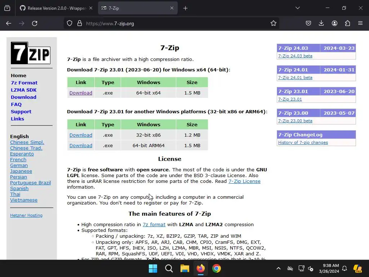Open the Pocket save icon
This screenshot has height=277, width=369.
click(x=308, y=23)
